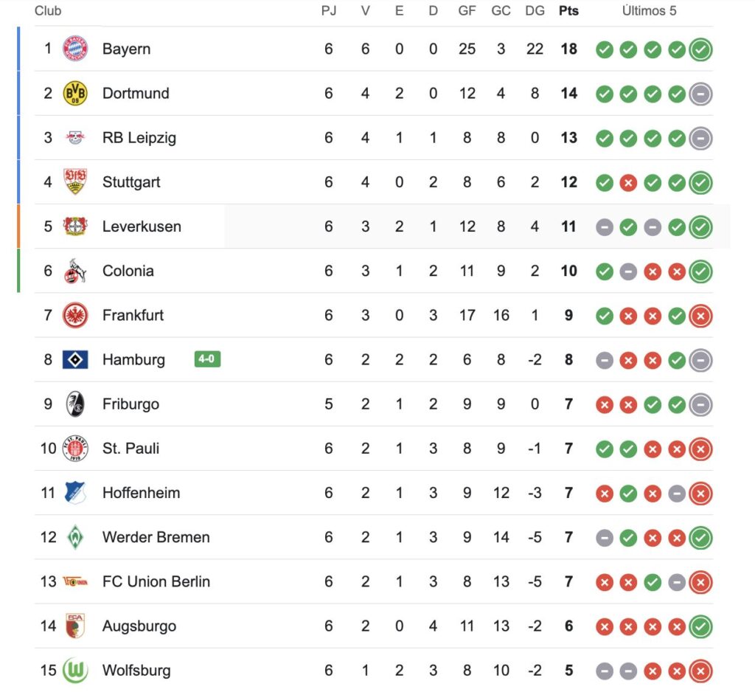The width and height of the screenshot is (755, 692).
Task: Open the Colonia team name link
Action: (x=128, y=271)
